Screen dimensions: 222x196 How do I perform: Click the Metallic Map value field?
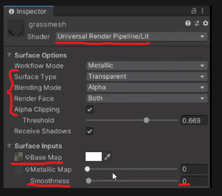click(x=194, y=169)
